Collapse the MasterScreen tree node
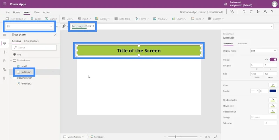Image resolution: width=279 pixels, height=140 pixels. point(11,60)
